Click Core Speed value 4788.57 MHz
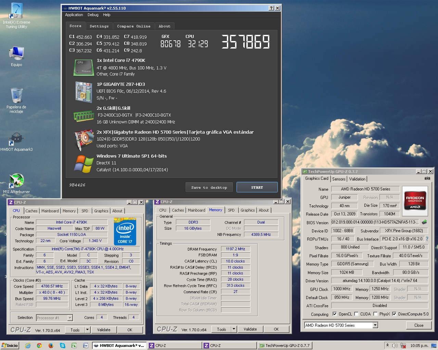Viewport: 438px width, 350px height. tap(52, 286)
